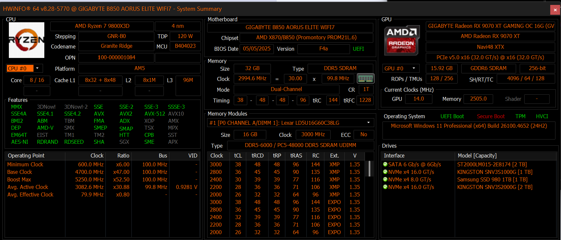This screenshot has height=240, width=561.
Task: Click the AMD Ryzen 7 9800X3D name field
Action: 102,26
